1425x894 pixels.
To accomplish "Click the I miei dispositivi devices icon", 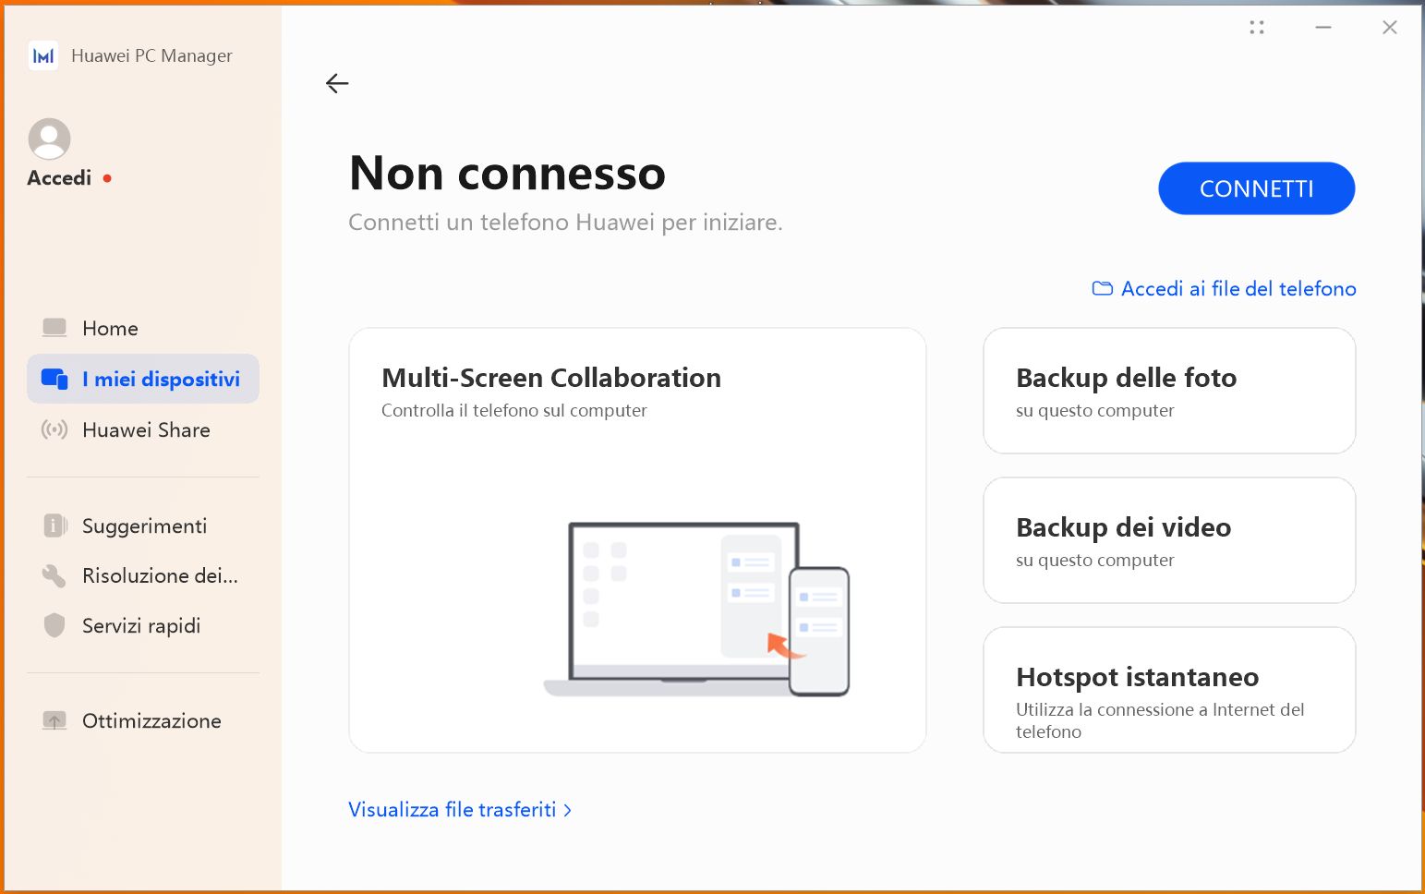I will pos(54,379).
